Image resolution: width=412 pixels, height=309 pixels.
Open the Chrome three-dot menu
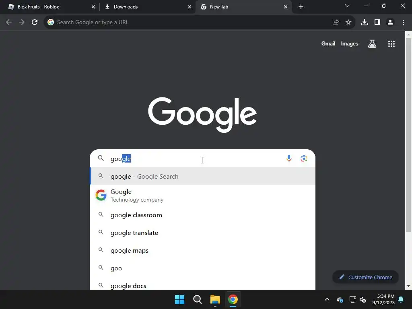(x=403, y=23)
